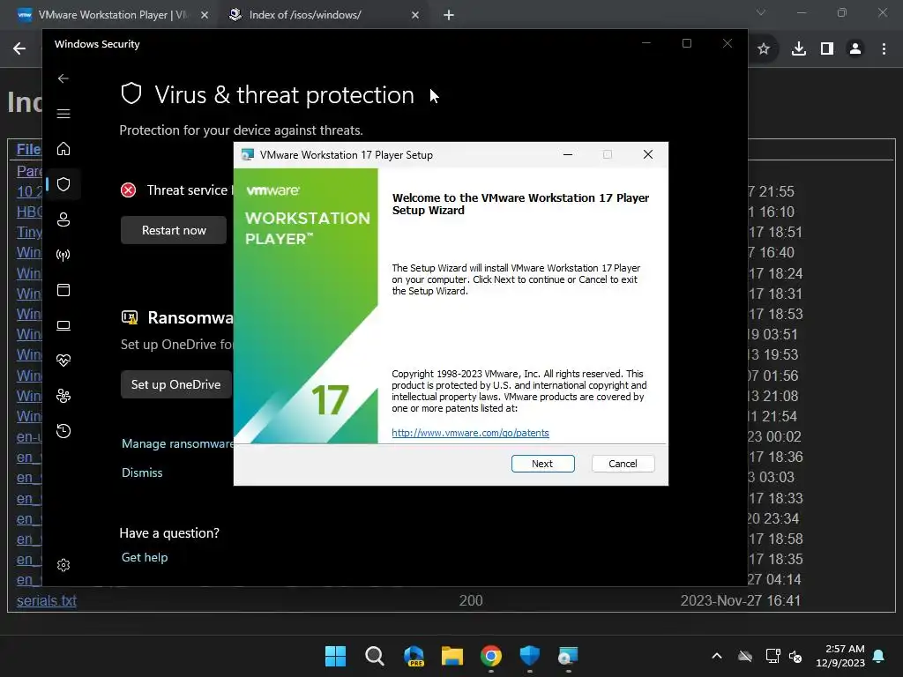
Task: Click Next in VMware Setup wizard
Action: click(542, 464)
